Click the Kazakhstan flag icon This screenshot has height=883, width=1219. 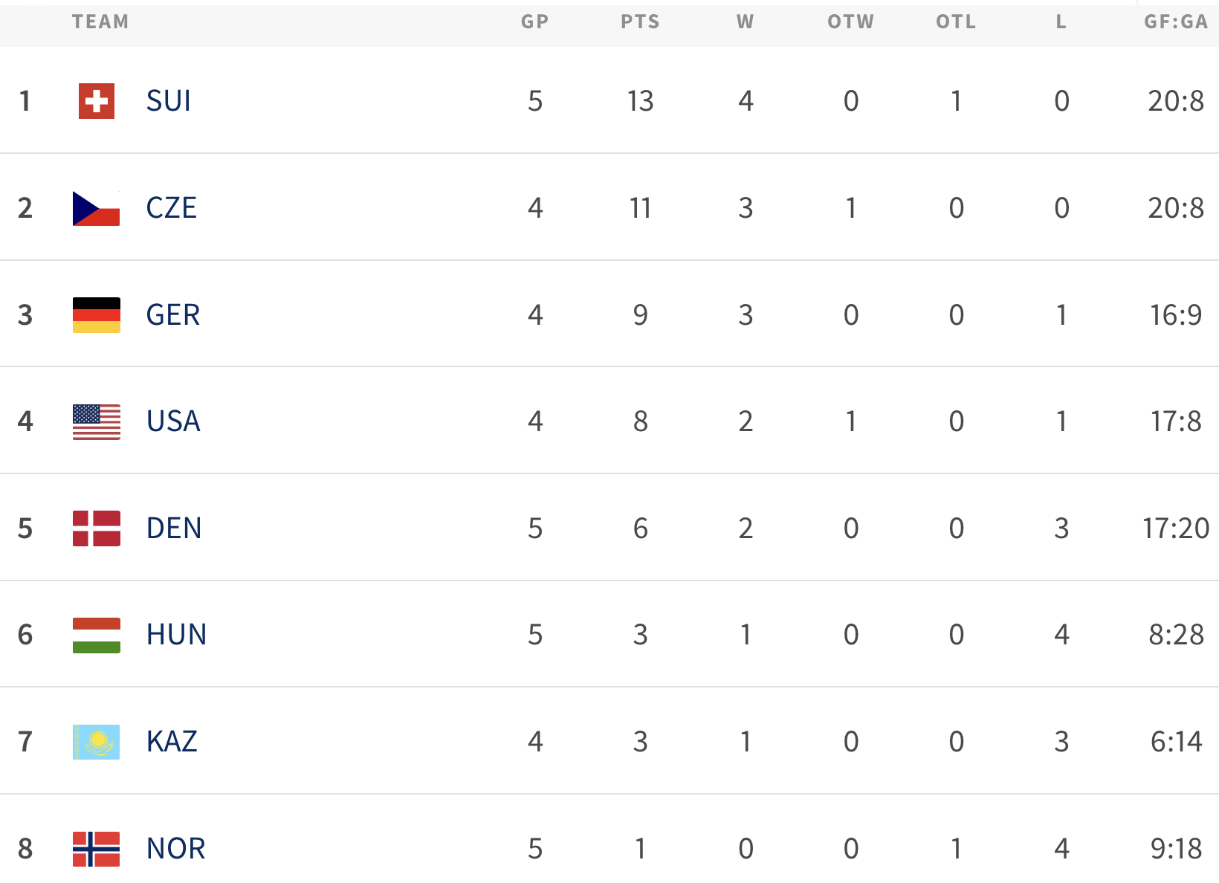click(97, 742)
